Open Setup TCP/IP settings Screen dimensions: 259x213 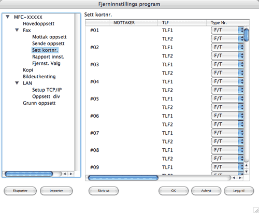pyautogui.click(x=47, y=90)
